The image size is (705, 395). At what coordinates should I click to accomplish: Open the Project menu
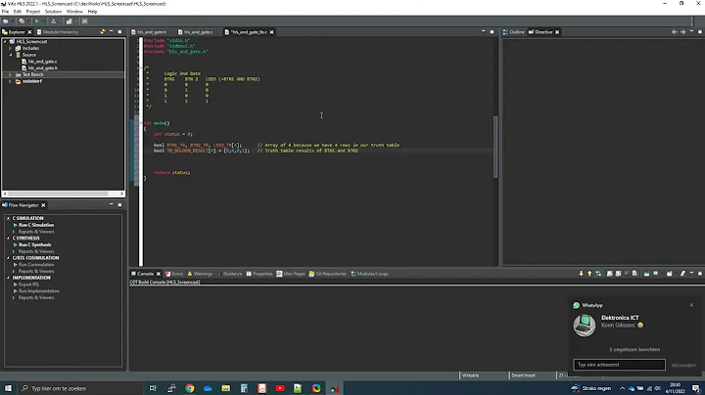pyautogui.click(x=33, y=12)
